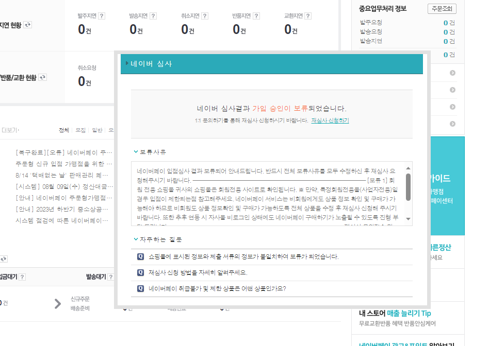Collapse the 보류사유 section
The height and width of the screenshot is (346, 489).
(136, 152)
